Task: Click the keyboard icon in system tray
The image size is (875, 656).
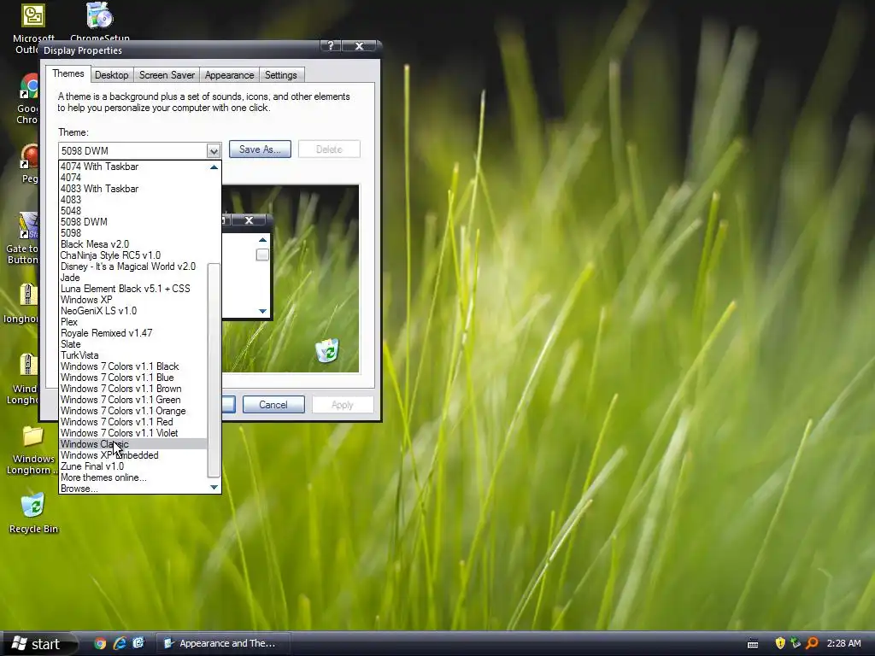Action: [753, 644]
